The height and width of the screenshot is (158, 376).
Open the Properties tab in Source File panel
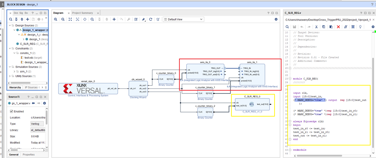tap(28, 155)
